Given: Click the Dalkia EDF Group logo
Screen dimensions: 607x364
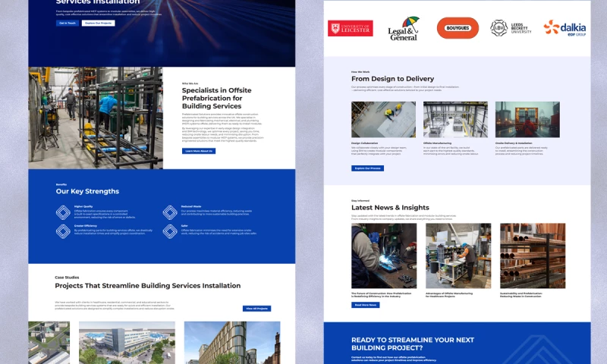Looking at the screenshot, I should pos(565,29).
